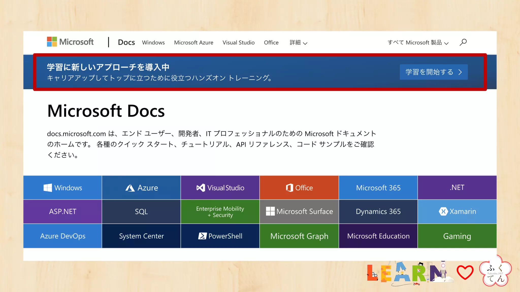Click the Windows logo icon on Windows tile
This screenshot has width=520, height=292.
pyautogui.click(x=48, y=188)
